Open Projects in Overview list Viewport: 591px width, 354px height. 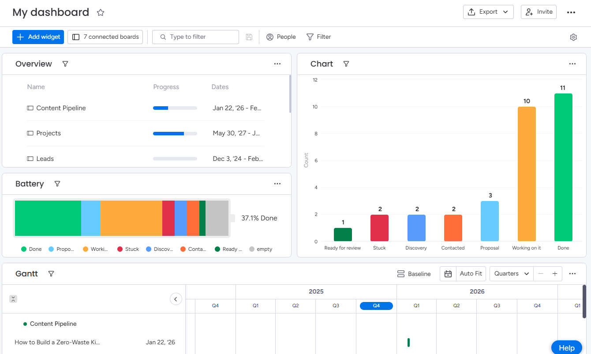point(49,133)
